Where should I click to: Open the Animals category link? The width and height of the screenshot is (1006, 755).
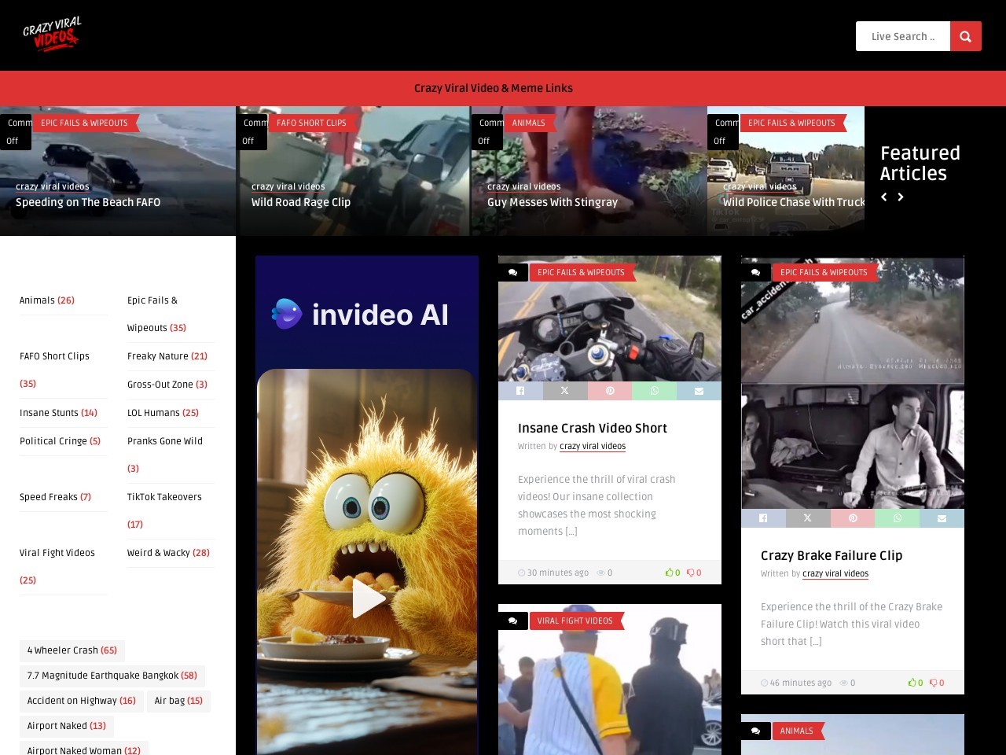[x=37, y=300]
